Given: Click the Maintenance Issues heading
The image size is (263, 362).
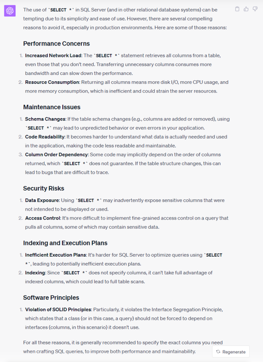Looking at the screenshot, I should coord(52,107).
